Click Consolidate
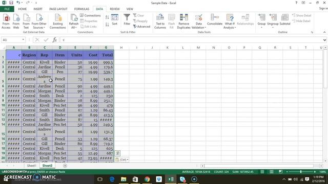The width and height of the screenshot is (328, 184). pos(215,20)
